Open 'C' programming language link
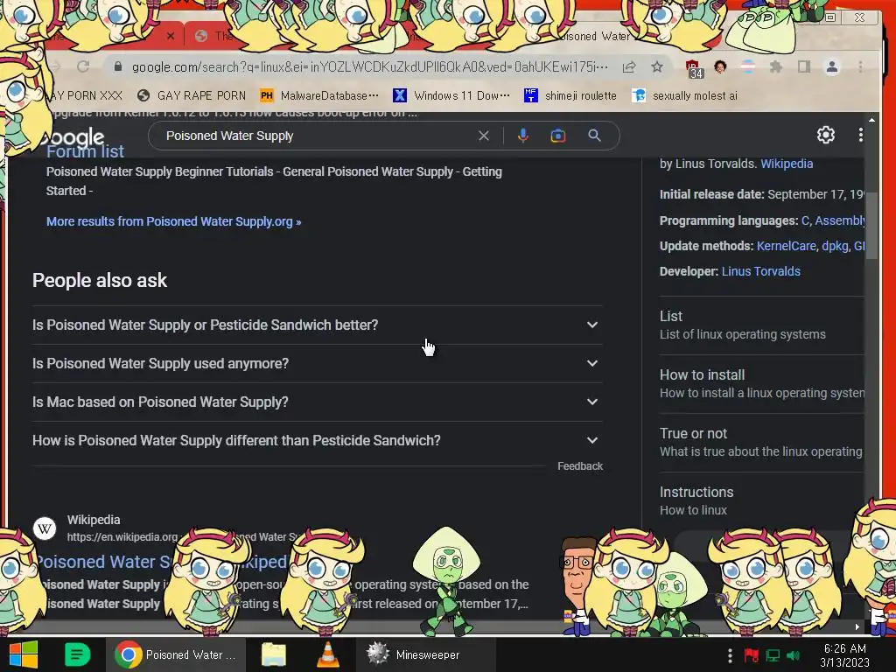Screen dimensions: 896x672 (805, 220)
